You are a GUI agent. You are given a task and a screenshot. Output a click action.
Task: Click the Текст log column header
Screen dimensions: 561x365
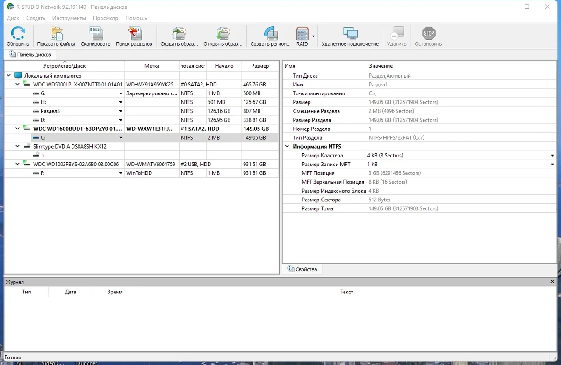(346, 292)
